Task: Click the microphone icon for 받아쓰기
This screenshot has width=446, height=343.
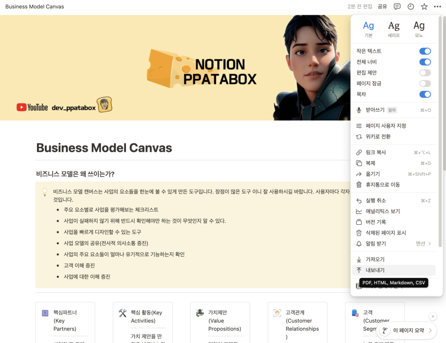Action: click(x=359, y=110)
